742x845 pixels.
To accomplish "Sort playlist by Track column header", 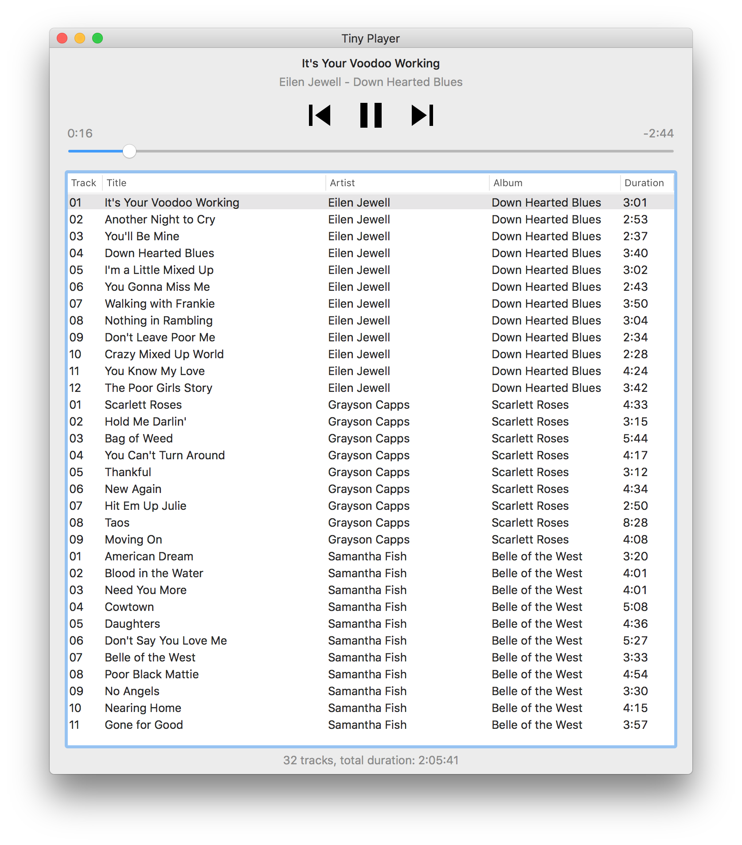I will tap(84, 183).
